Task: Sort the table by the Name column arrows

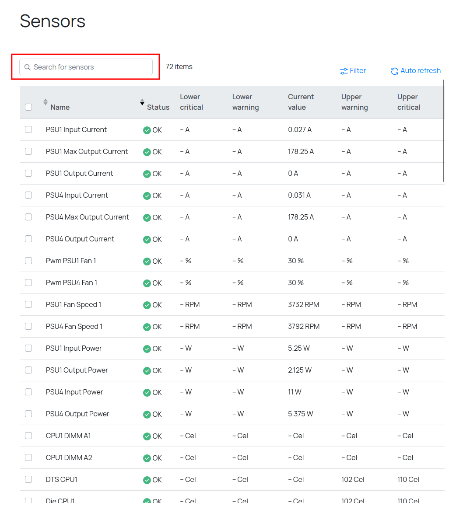Action: (46, 102)
